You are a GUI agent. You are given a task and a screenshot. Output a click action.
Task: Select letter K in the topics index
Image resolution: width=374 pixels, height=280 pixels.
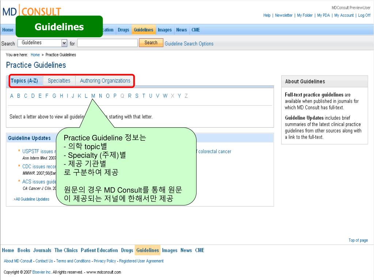(79, 96)
